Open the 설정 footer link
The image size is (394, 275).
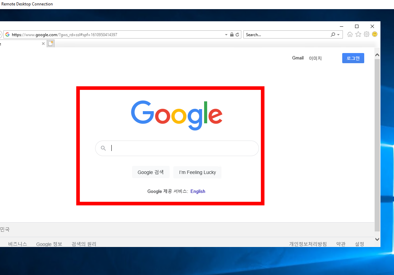[359, 244]
